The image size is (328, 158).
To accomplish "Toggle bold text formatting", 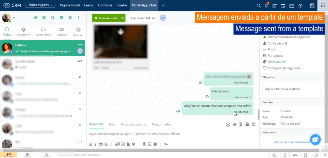I will pos(91,144).
